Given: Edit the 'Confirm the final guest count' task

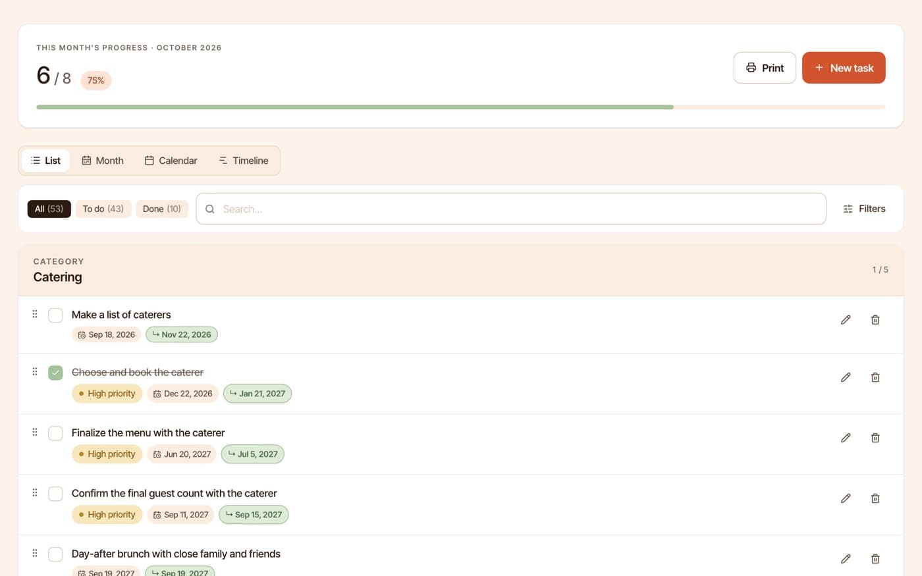Looking at the screenshot, I should [846, 498].
